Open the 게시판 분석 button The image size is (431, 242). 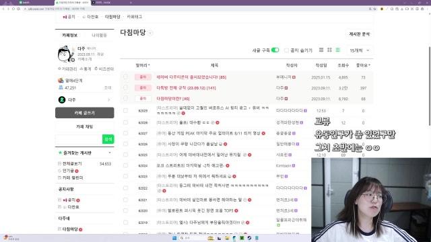359,34
